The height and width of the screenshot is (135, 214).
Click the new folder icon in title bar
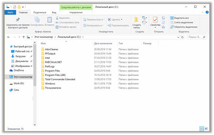19,7
